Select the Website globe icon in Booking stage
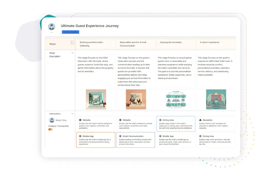This screenshot has height=180, width=277. (80, 120)
